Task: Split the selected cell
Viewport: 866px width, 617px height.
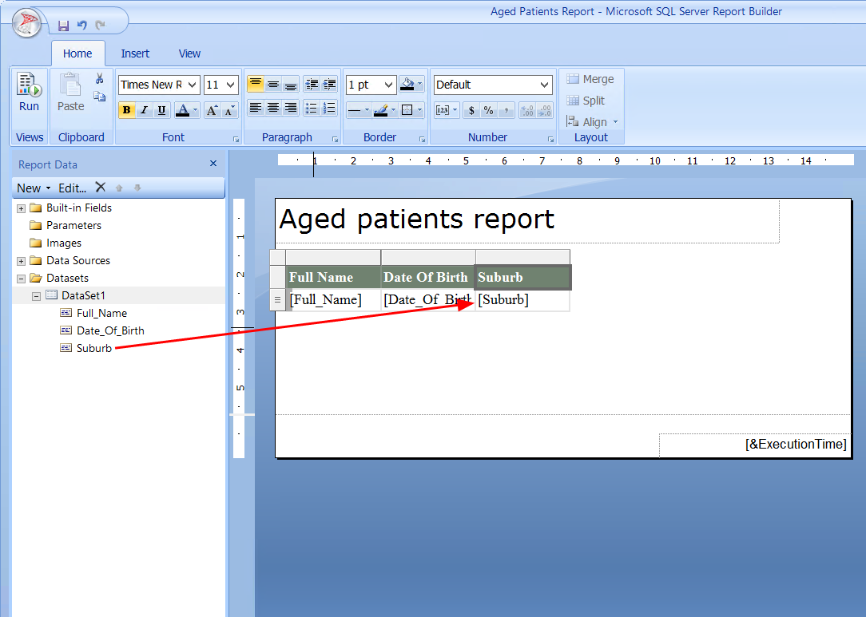Action: [586, 101]
